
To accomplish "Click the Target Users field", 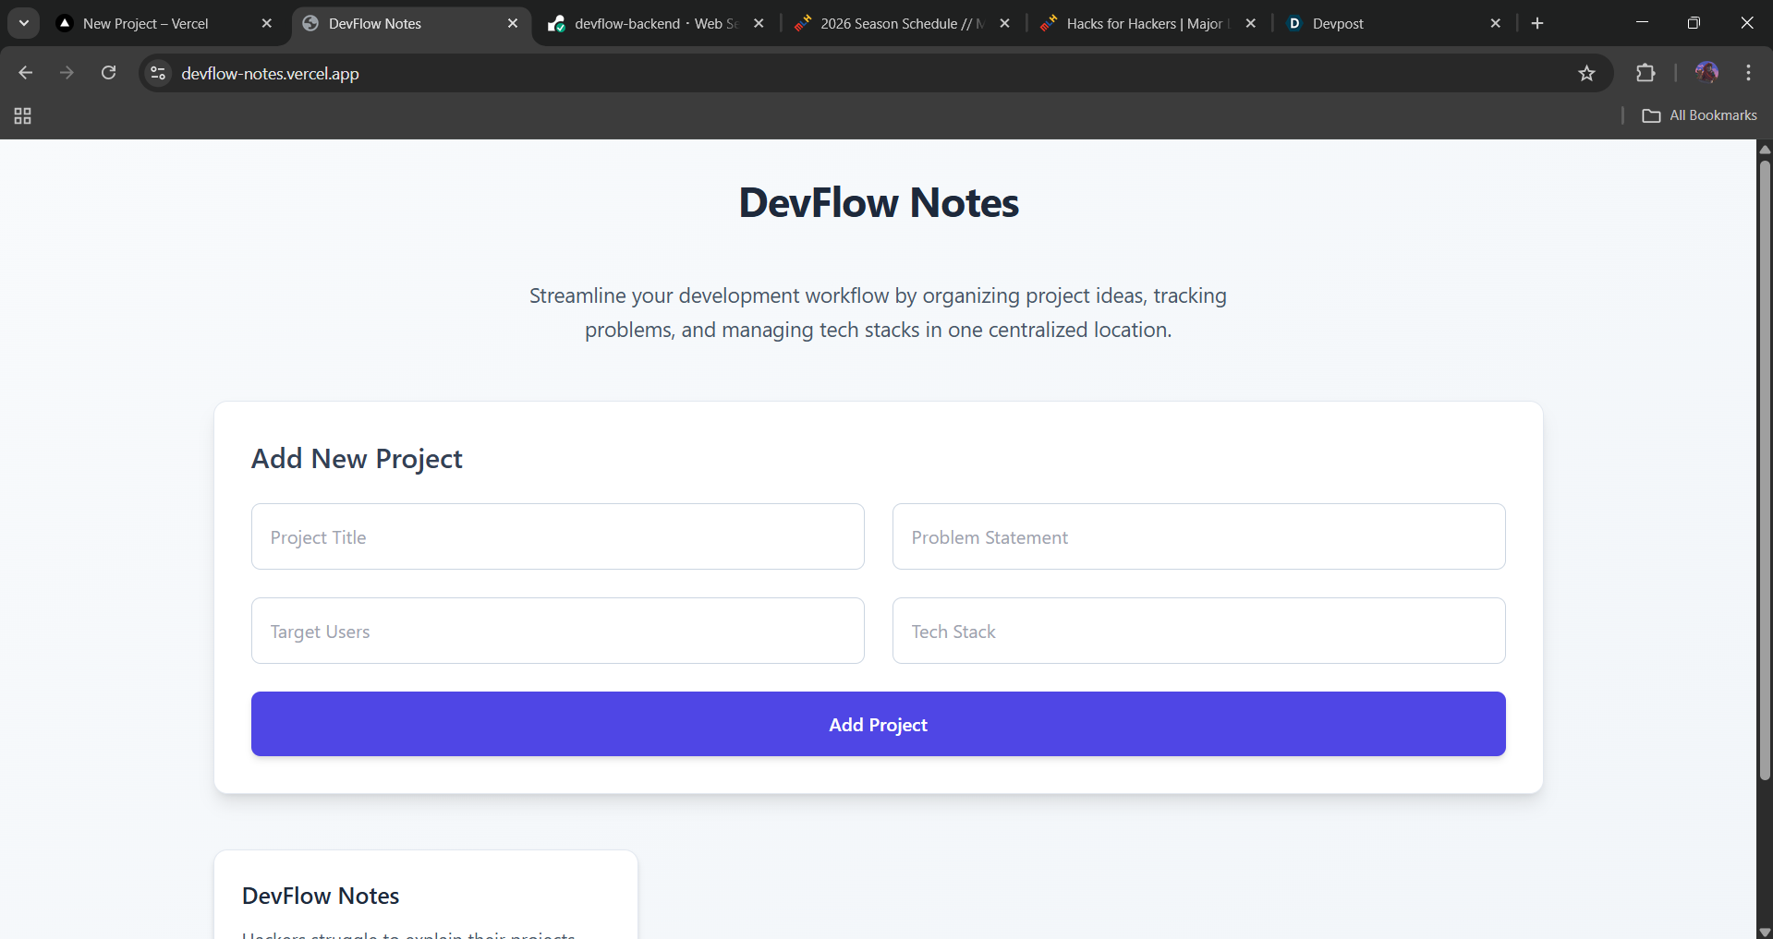I will coord(558,631).
